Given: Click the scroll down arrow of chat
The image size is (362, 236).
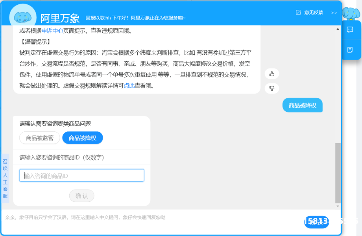Looking at the screenshot, I should [338, 206].
